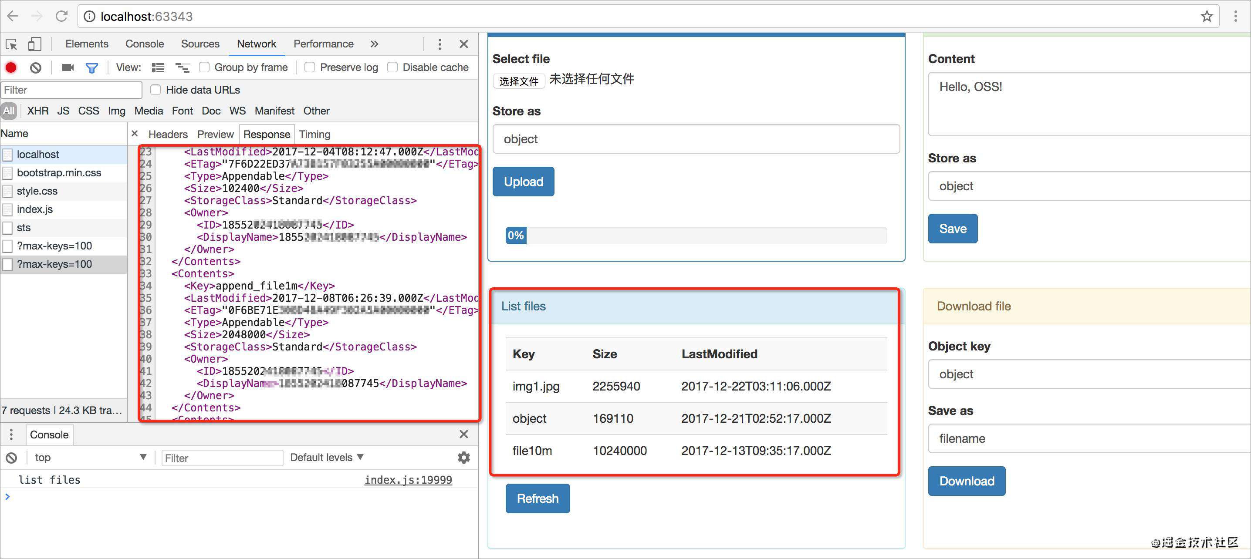Enable Group by frame checkbox
The width and height of the screenshot is (1251, 559).
click(x=204, y=67)
